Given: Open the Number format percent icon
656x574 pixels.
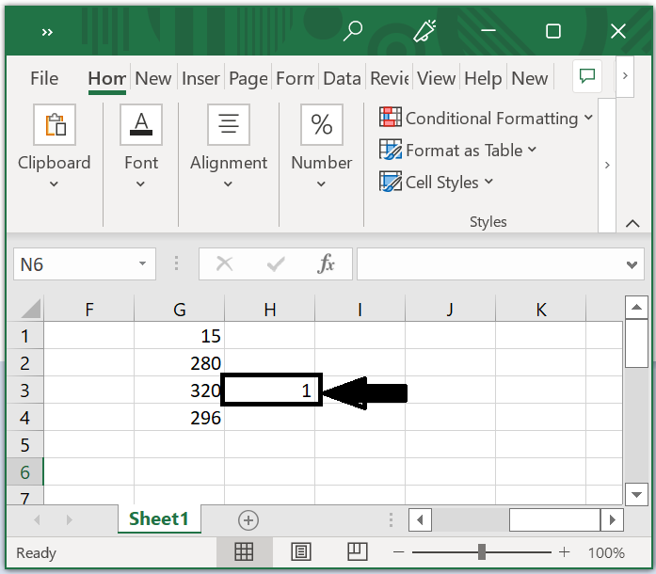Looking at the screenshot, I should (321, 124).
